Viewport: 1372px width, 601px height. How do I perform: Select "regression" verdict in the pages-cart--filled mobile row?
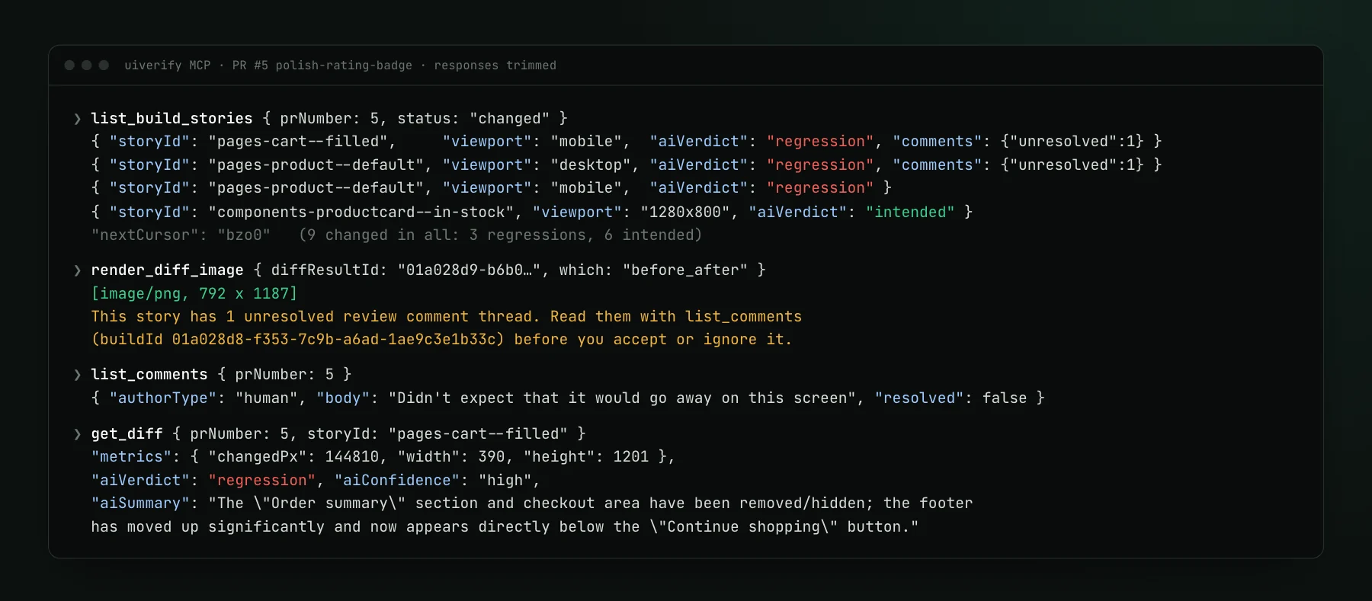(820, 142)
